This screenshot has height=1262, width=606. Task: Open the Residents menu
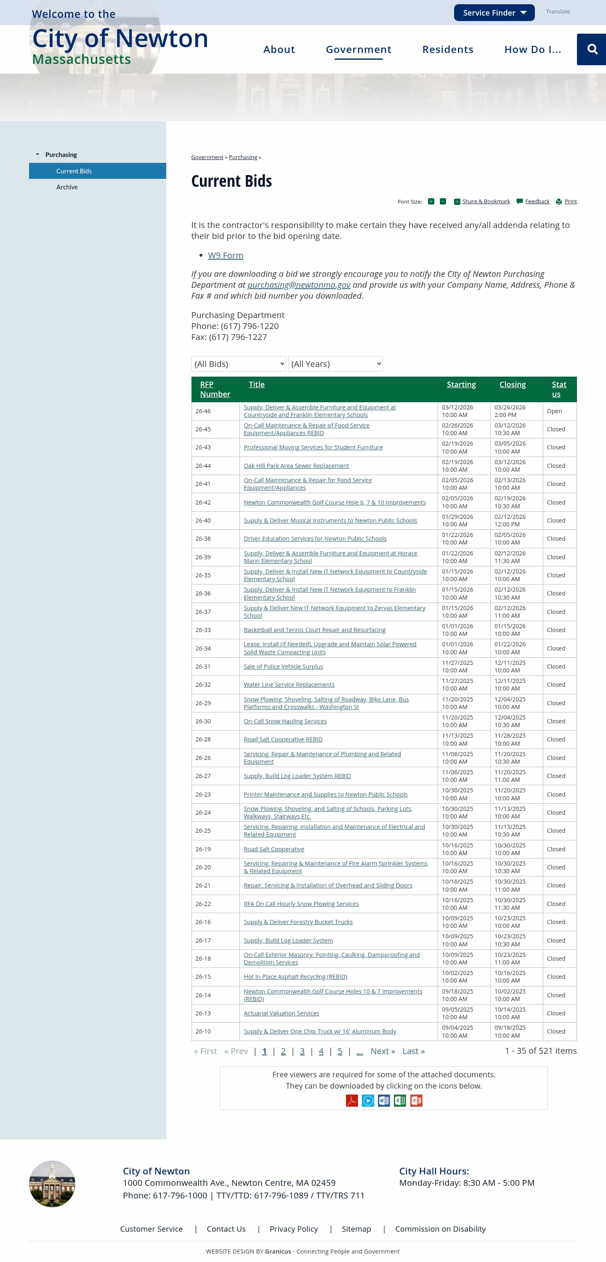click(x=448, y=50)
